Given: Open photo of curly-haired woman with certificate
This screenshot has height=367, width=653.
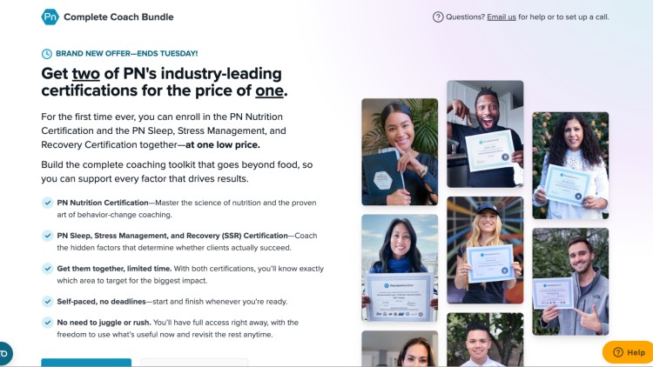Looking at the screenshot, I should pyautogui.click(x=570, y=165).
